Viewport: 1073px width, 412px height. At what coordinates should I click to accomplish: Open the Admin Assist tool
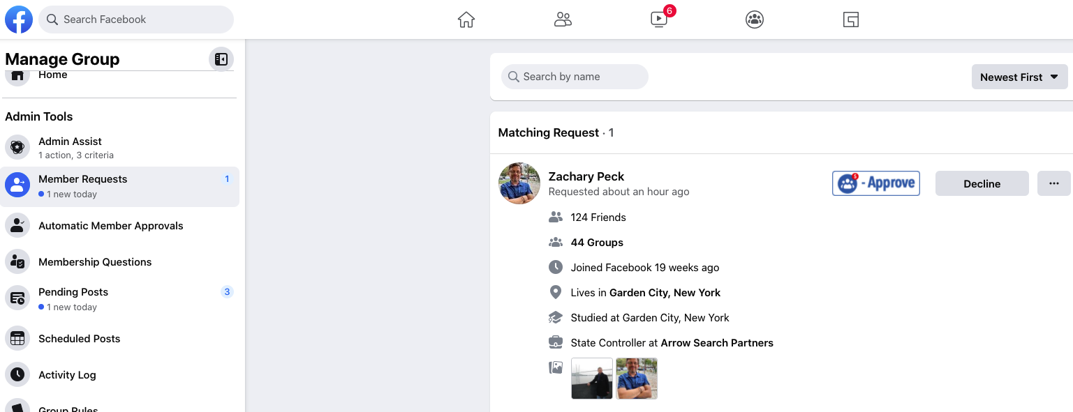[x=70, y=146]
